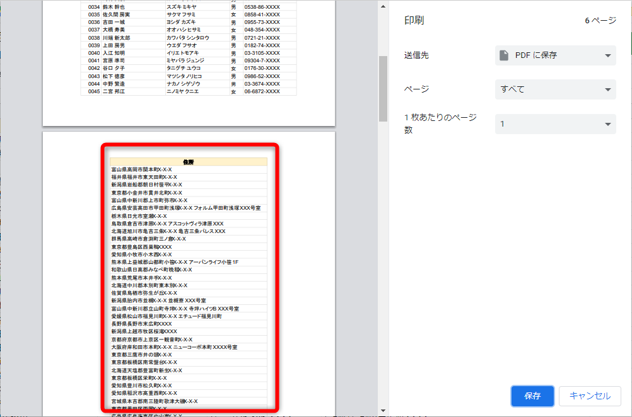Click the arrow next to PDF に保存
Screen dimensions: 632x417
(607, 55)
